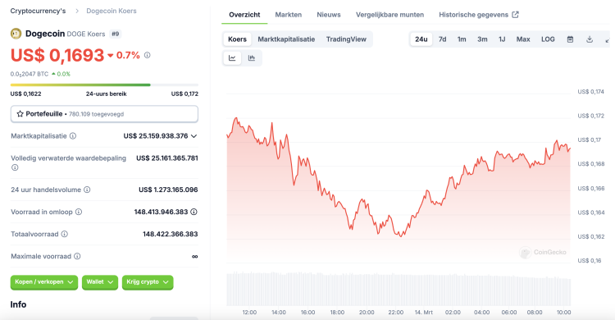This screenshot has width=615, height=320.
Task: Click the US$ 0,174 axis label
Action: point(590,91)
